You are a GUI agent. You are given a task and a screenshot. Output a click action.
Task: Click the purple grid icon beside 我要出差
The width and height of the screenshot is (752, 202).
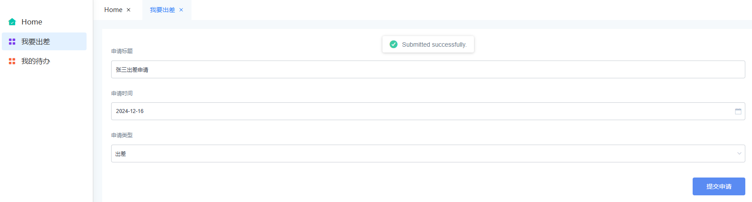[12, 41]
